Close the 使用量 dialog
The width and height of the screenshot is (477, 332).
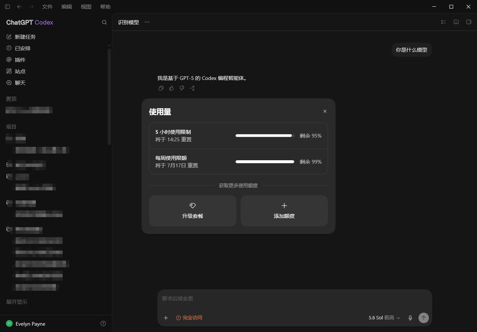pos(325,111)
